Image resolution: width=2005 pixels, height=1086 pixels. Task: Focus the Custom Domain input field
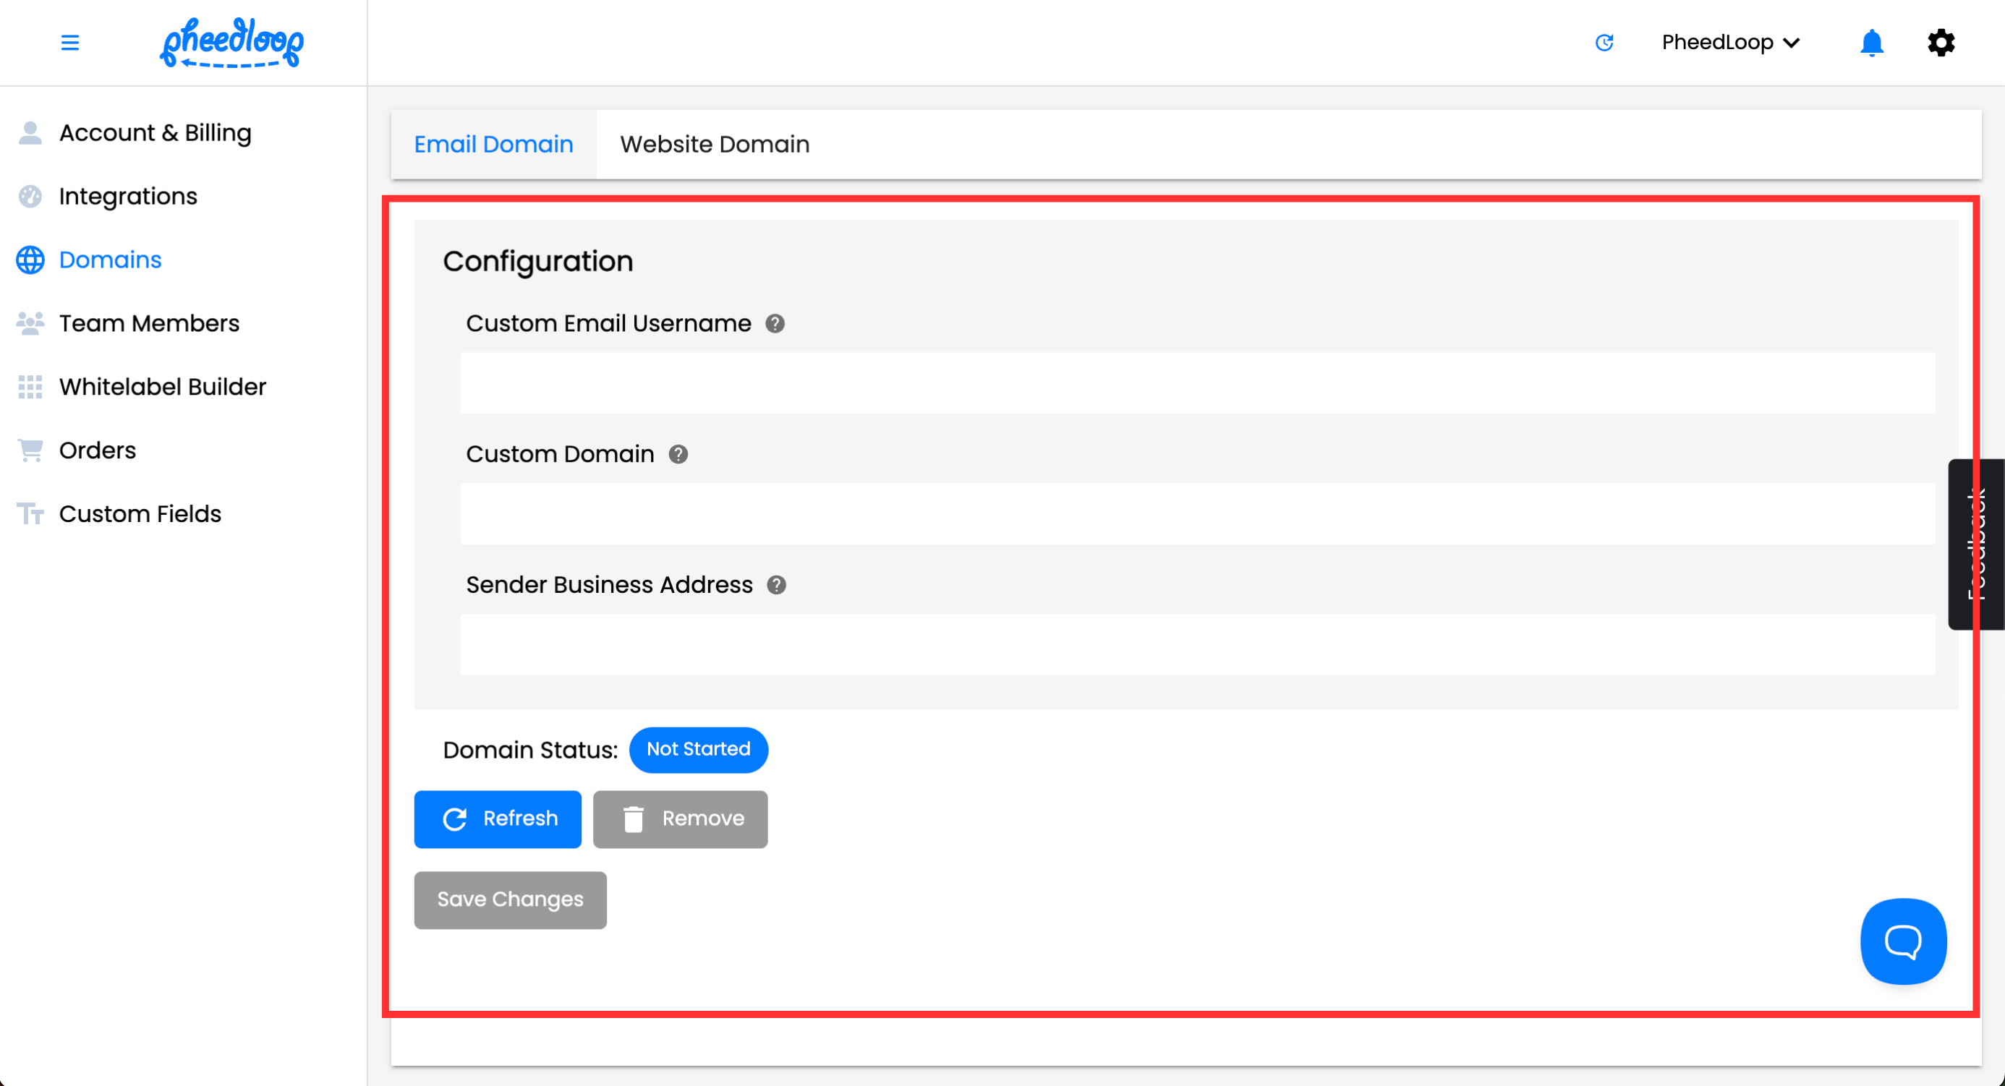pyautogui.click(x=1197, y=513)
